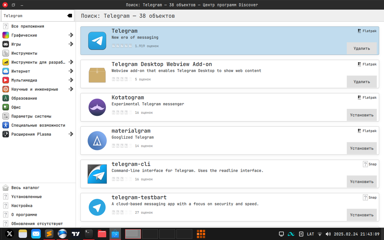Open the orange application grid launcher
Image resolution: width=384 pixels, height=240 pixels.
pyautogui.click(x=201, y=234)
